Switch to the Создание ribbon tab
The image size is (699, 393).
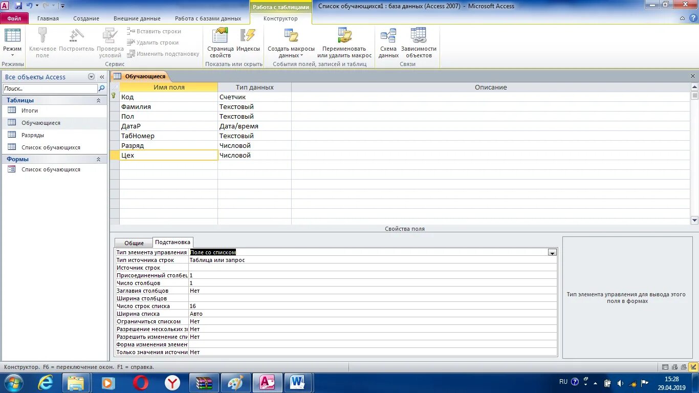tap(86, 18)
